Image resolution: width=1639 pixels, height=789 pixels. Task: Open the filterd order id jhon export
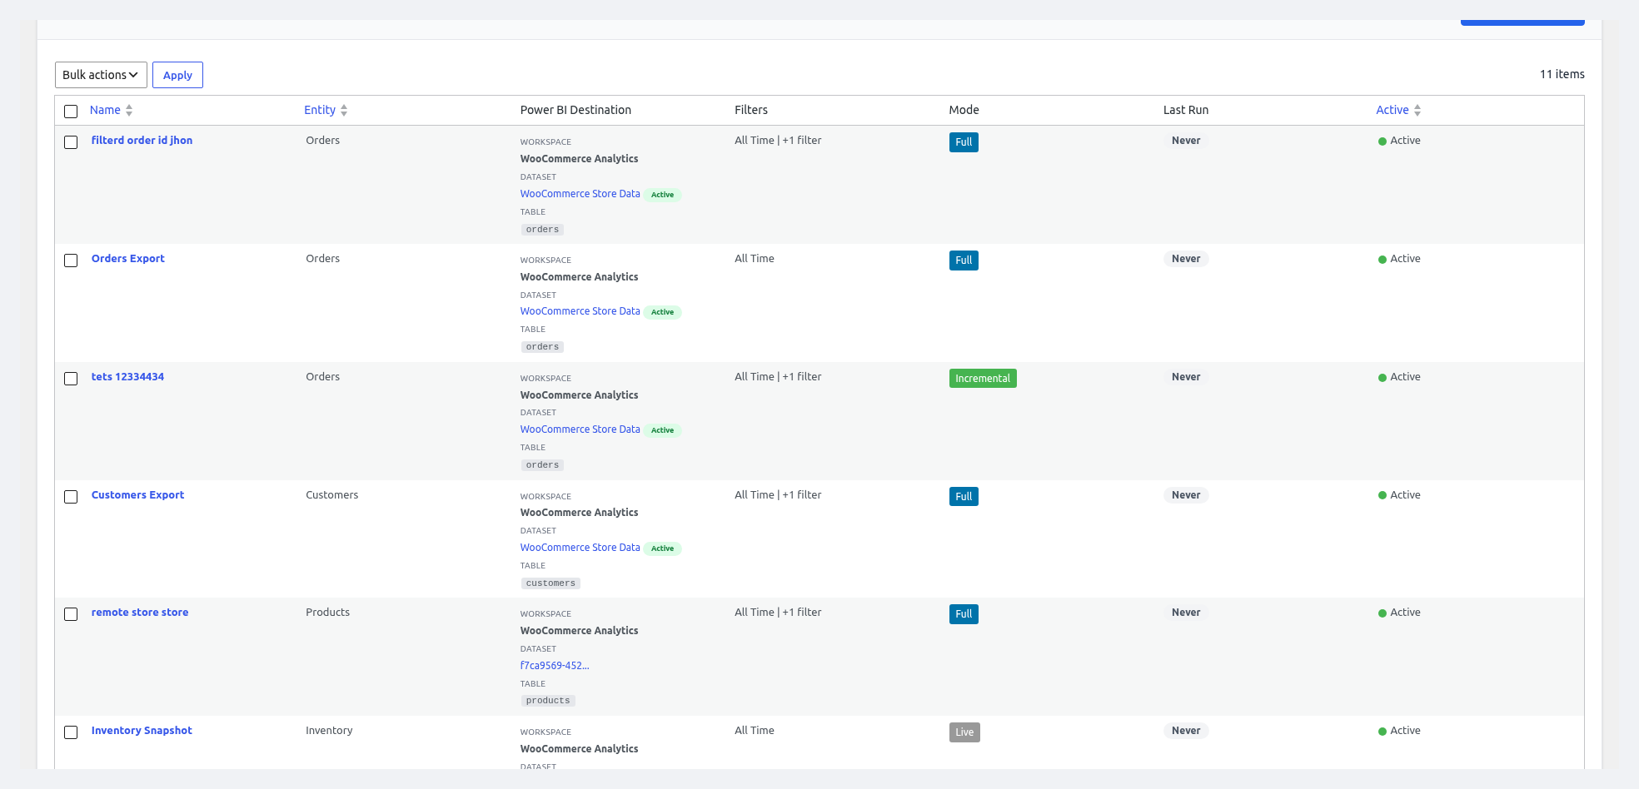click(142, 141)
